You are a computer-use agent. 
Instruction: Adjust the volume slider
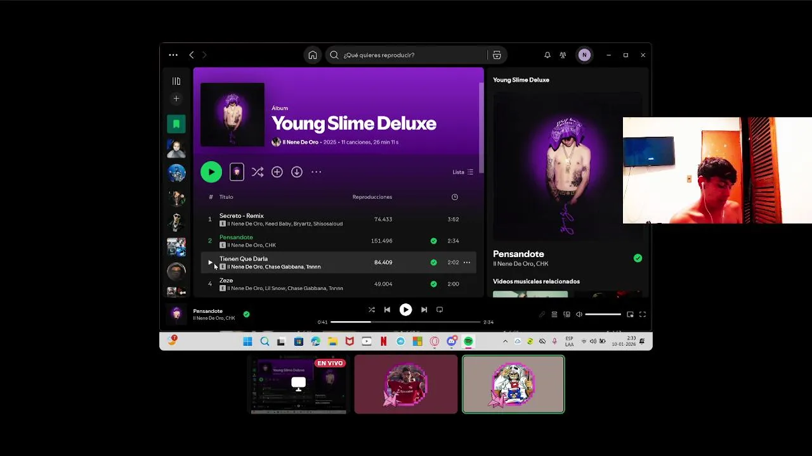pos(603,314)
